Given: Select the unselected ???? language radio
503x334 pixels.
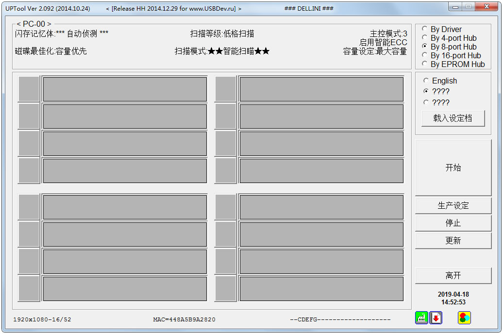Looking at the screenshot, I should (x=436, y=102).
